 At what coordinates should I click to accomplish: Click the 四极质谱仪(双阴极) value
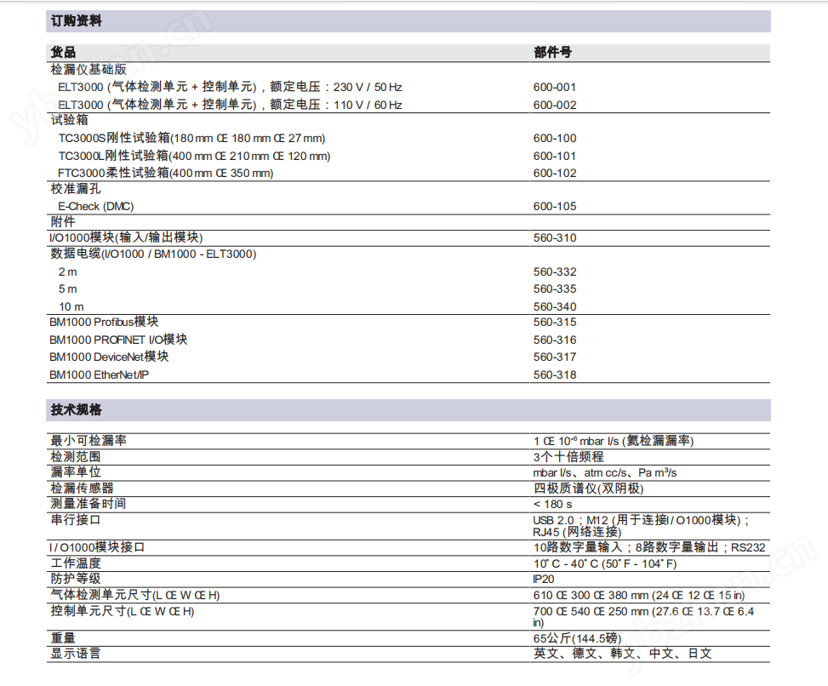click(588, 489)
